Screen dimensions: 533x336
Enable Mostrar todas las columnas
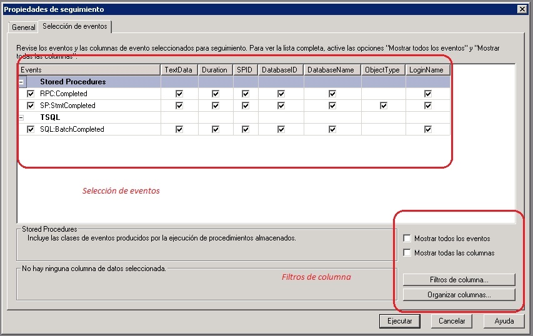tap(407, 252)
